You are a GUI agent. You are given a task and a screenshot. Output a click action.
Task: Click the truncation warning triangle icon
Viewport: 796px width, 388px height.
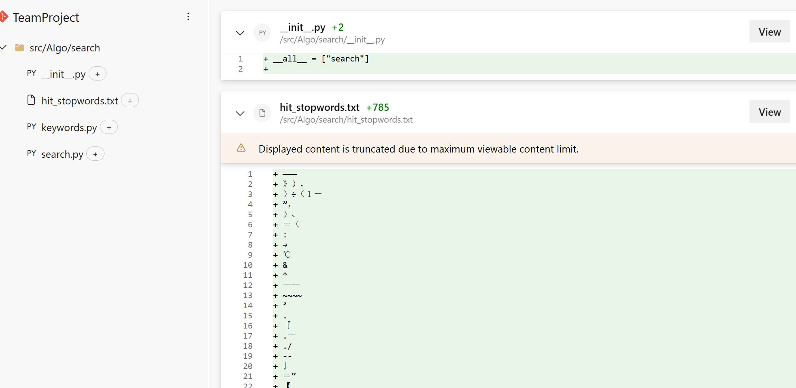[x=241, y=148]
